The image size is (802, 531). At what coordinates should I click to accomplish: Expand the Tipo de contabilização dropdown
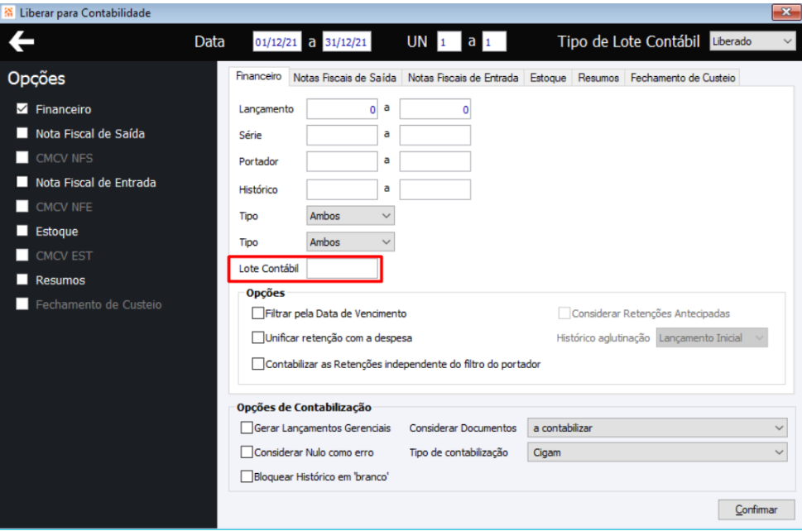[x=657, y=452]
